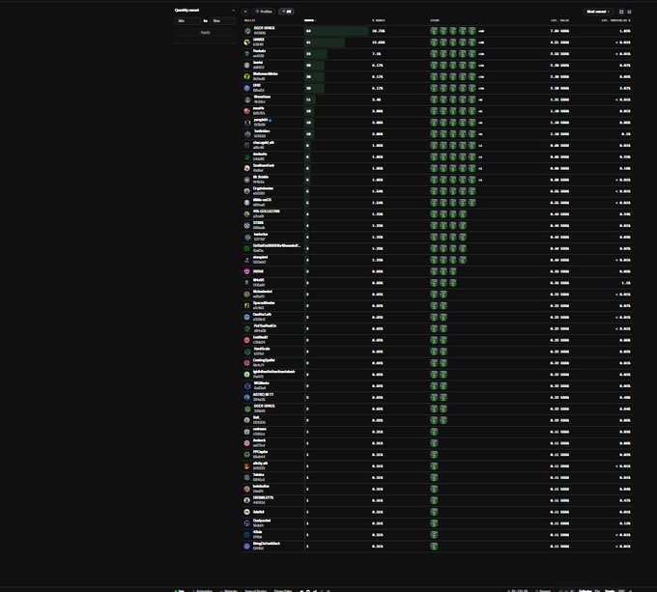Open first item thumbnail in the 41-owned row
Viewport: 657px width, 592px height.
point(434,42)
